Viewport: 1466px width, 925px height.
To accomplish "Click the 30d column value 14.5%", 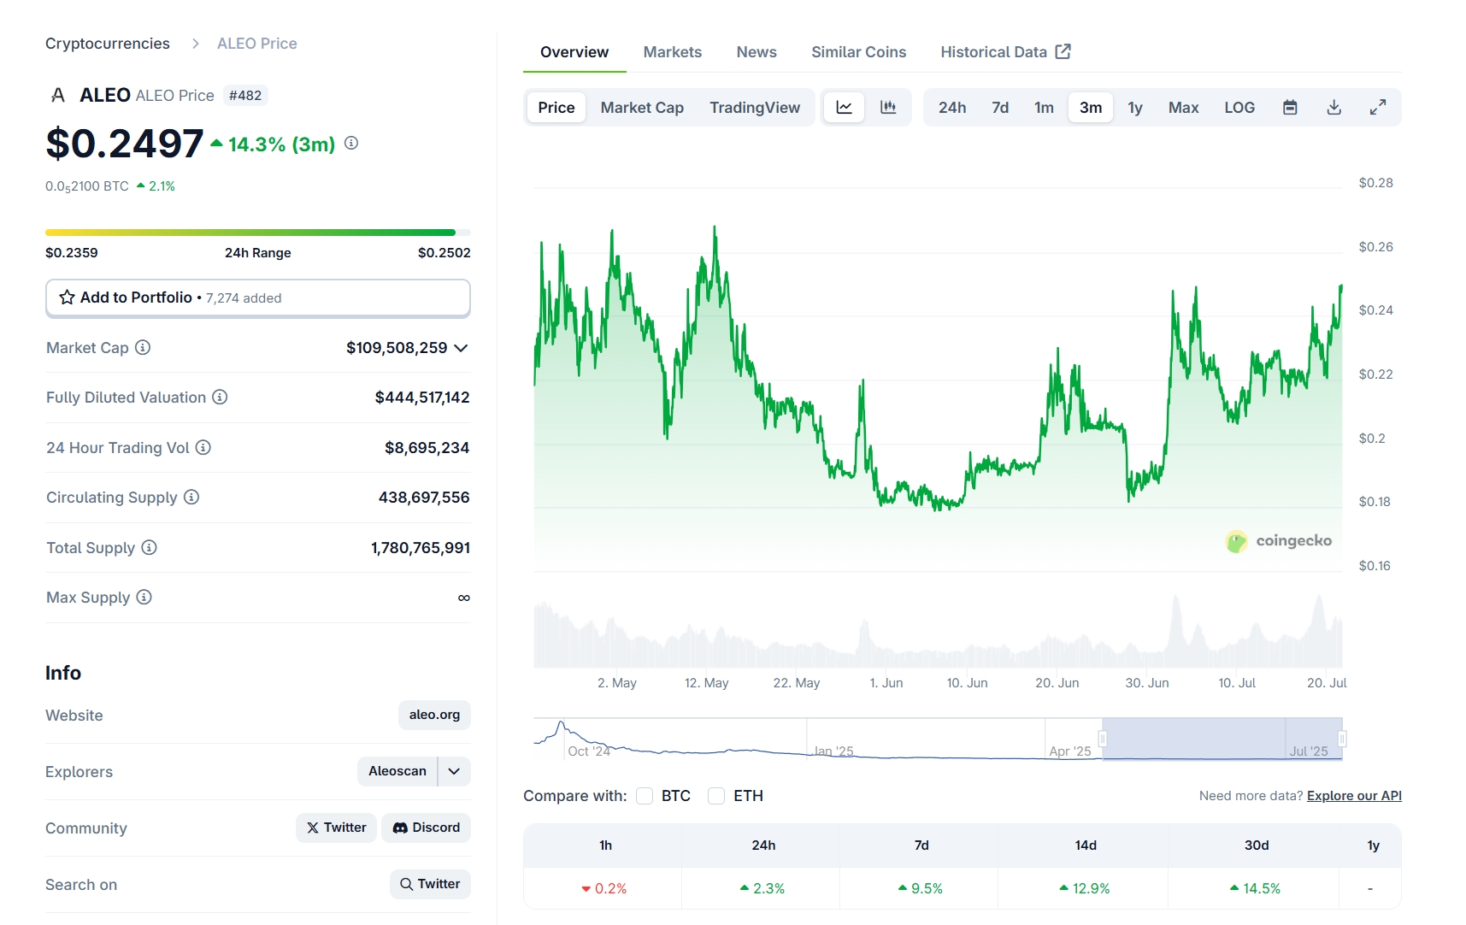I will click(x=1255, y=888).
